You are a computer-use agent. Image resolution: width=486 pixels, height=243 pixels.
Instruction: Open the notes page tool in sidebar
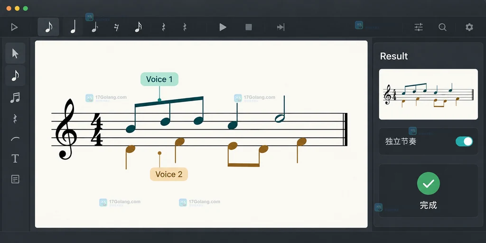click(15, 179)
